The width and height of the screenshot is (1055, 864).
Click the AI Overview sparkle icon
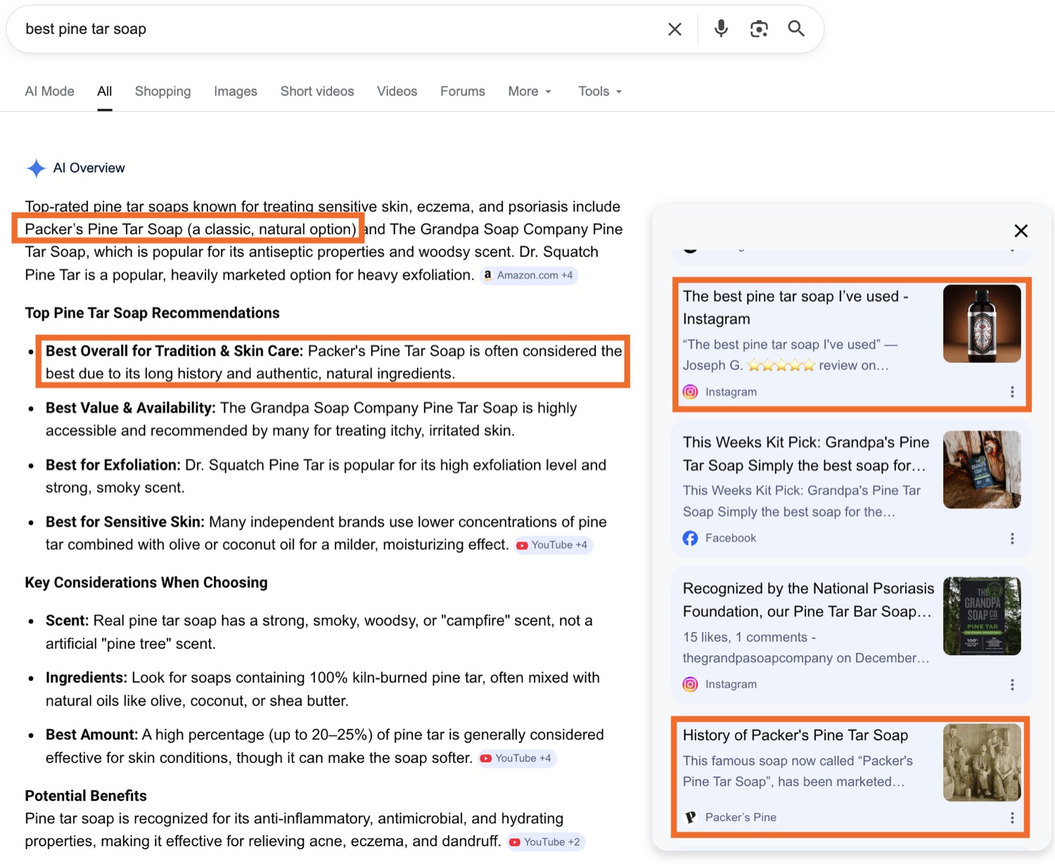pyautogui.click(x=36, y=168)
